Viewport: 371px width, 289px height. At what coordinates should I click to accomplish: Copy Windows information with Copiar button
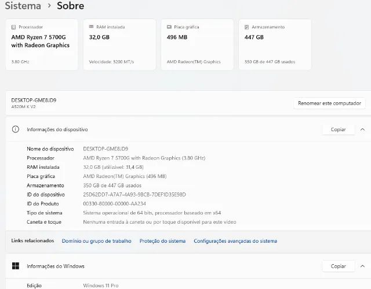[x=338, y=266]
